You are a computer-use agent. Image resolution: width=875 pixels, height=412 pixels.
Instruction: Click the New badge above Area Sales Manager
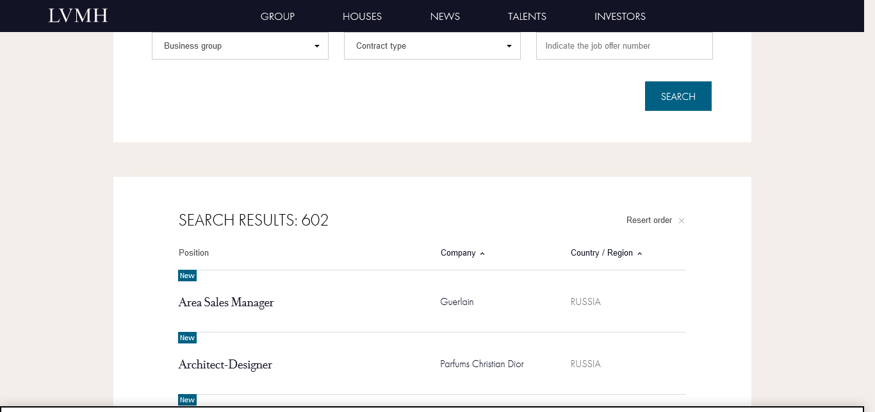pos(187,276)
